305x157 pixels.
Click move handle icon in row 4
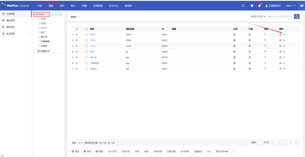(77, 52)
